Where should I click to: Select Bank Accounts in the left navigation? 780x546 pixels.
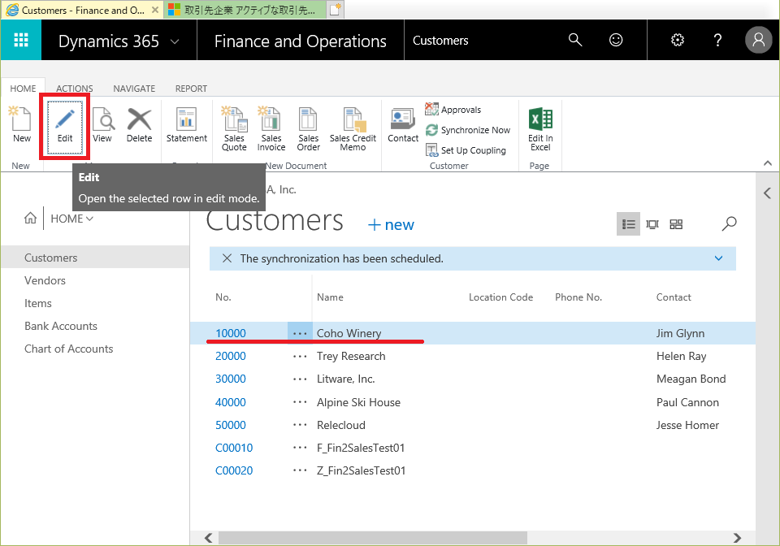point(61,326)
